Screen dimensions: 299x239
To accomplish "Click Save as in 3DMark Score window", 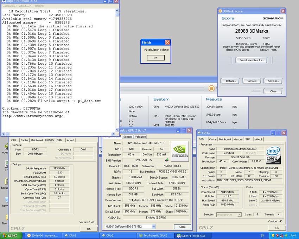I will coord(273,81).
